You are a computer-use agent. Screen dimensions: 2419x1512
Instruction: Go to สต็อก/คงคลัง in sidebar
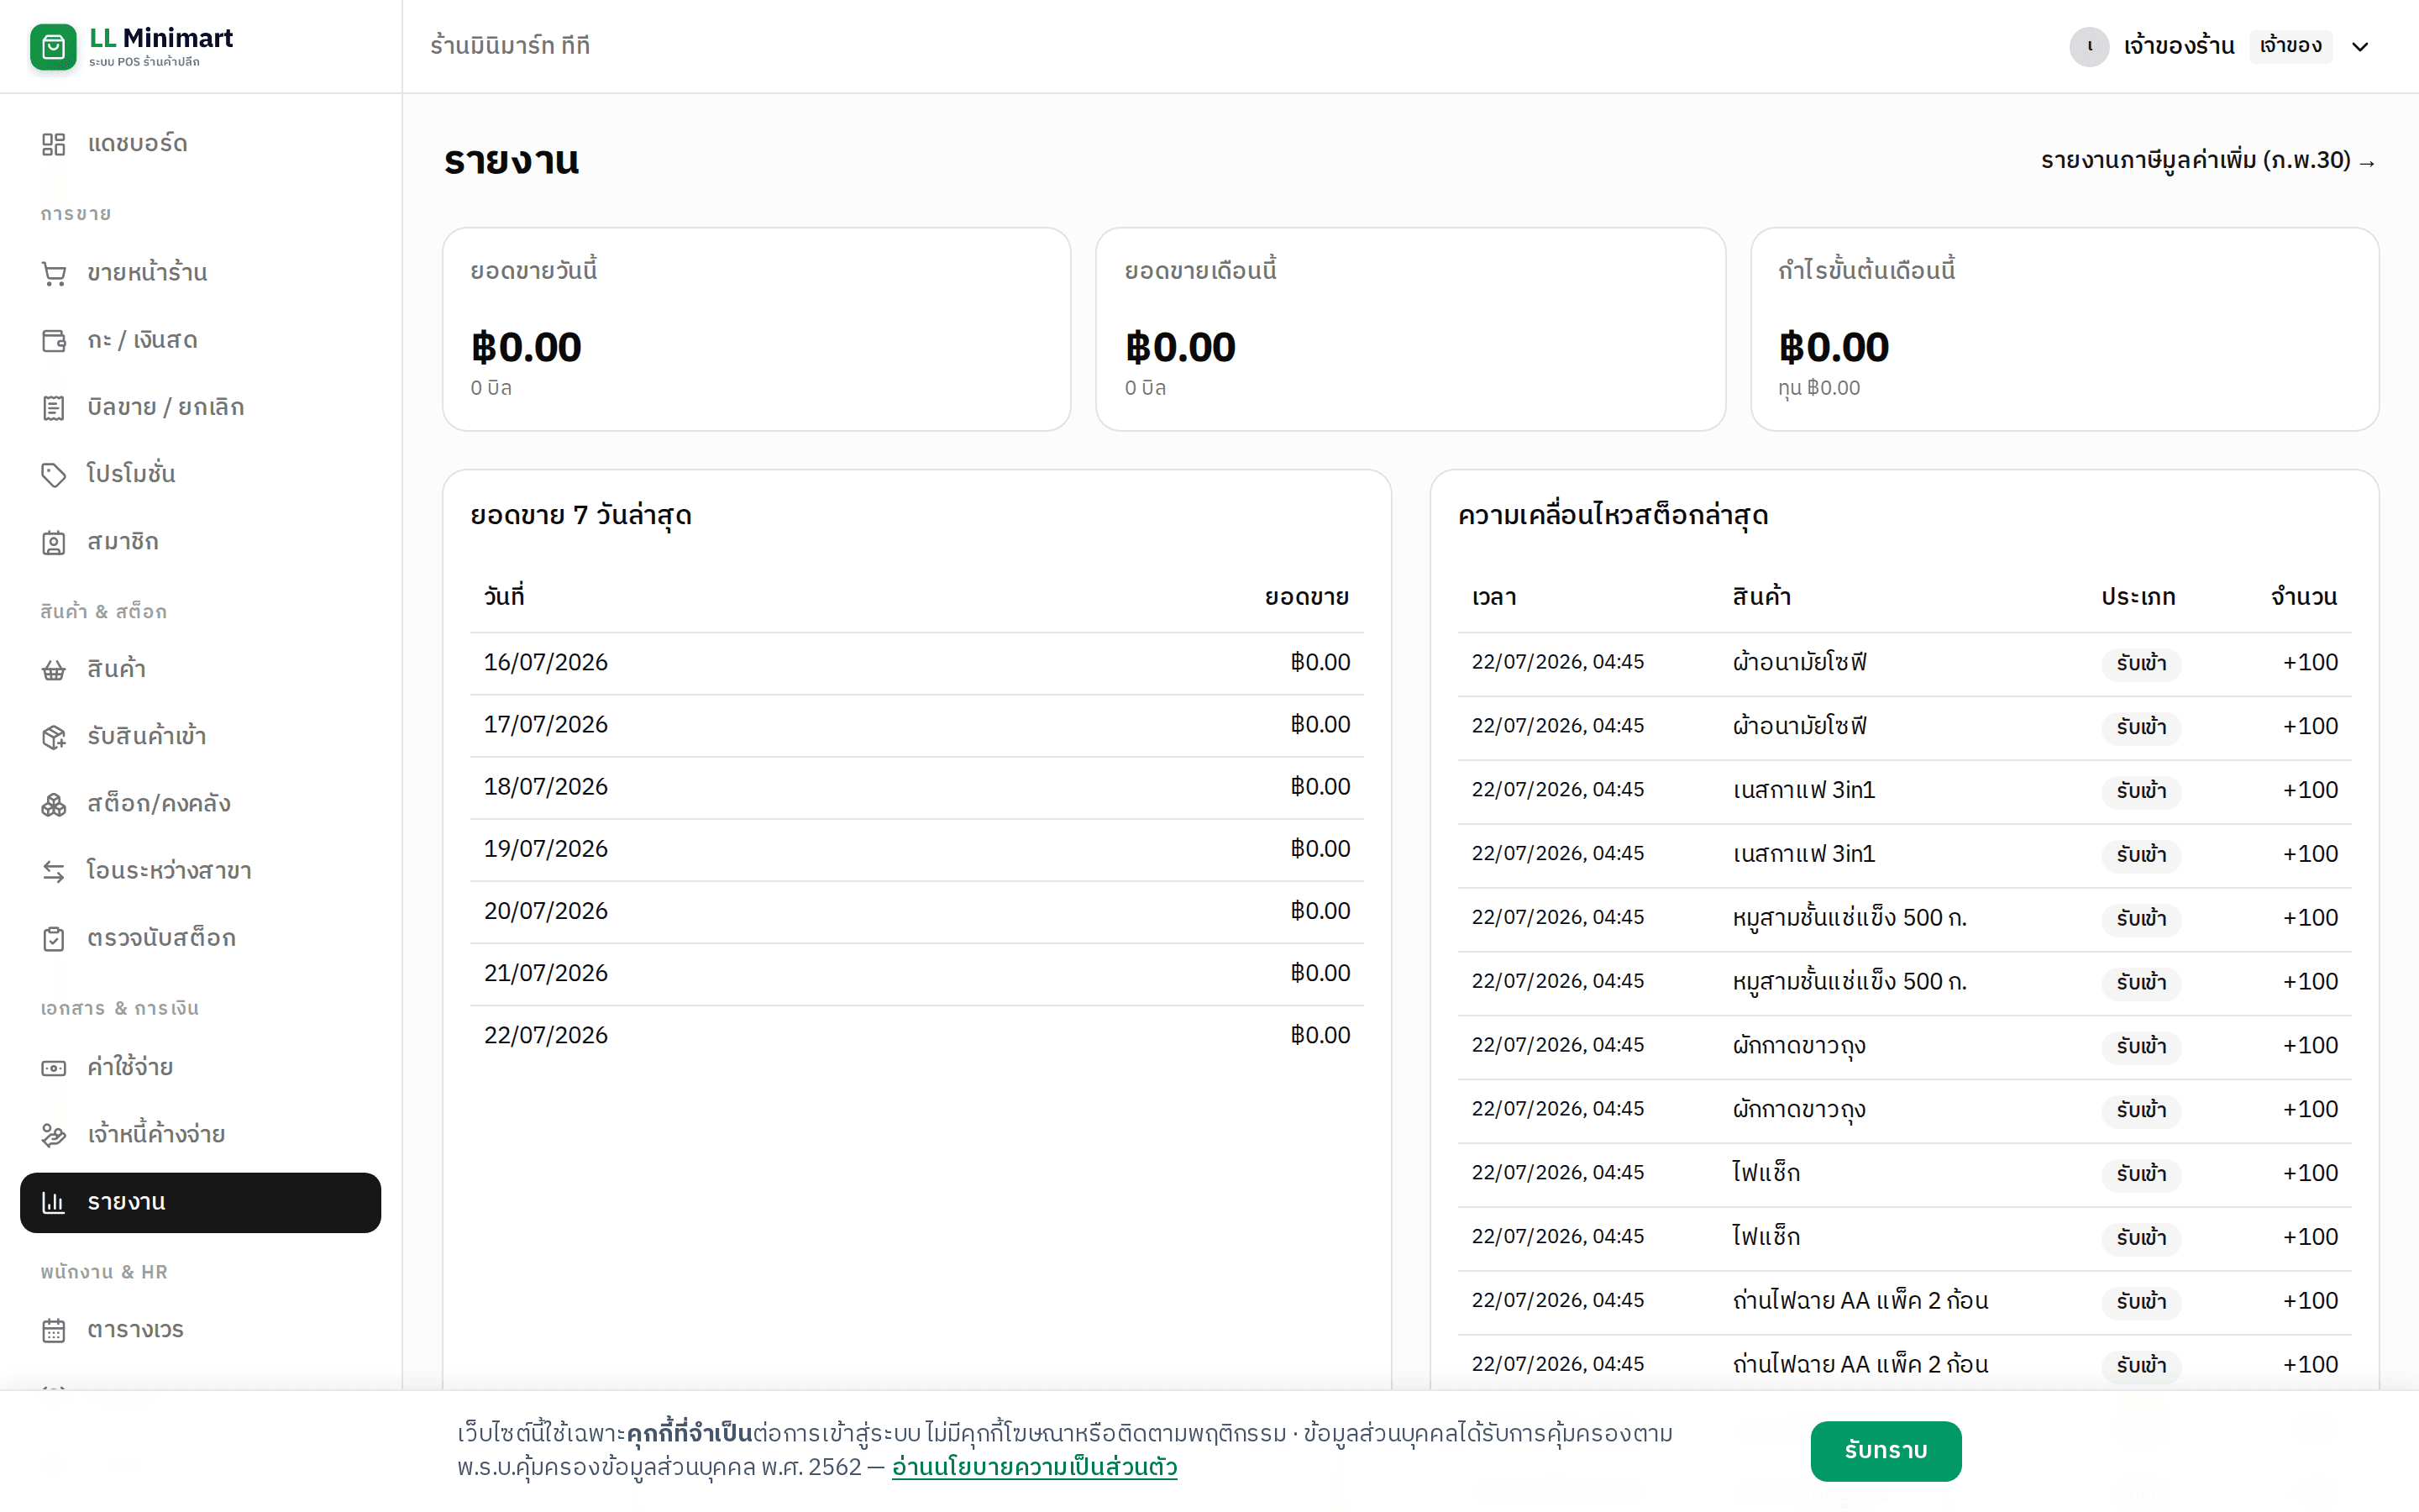tap(200, 804)
